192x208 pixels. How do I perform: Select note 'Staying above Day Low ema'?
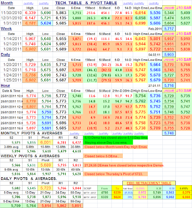tap(106, 142)
